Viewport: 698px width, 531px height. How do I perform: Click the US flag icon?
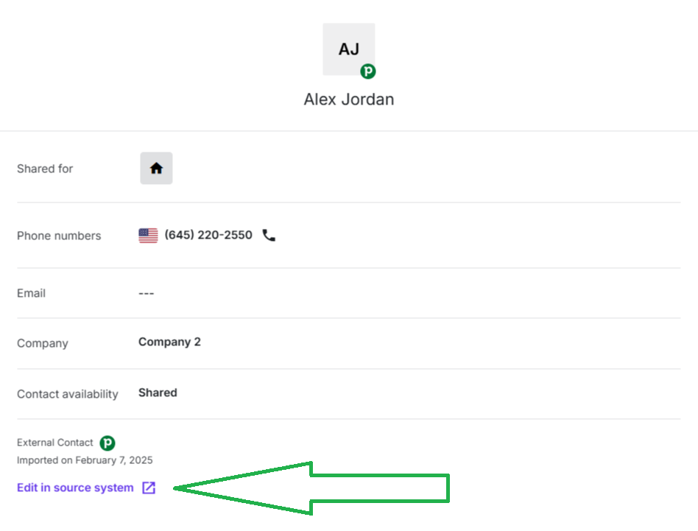point(148,236)
